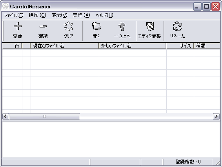Minimize the CarefulRenamer window
The height and width of the screenshot is (167, 222).
click(197, 7)
